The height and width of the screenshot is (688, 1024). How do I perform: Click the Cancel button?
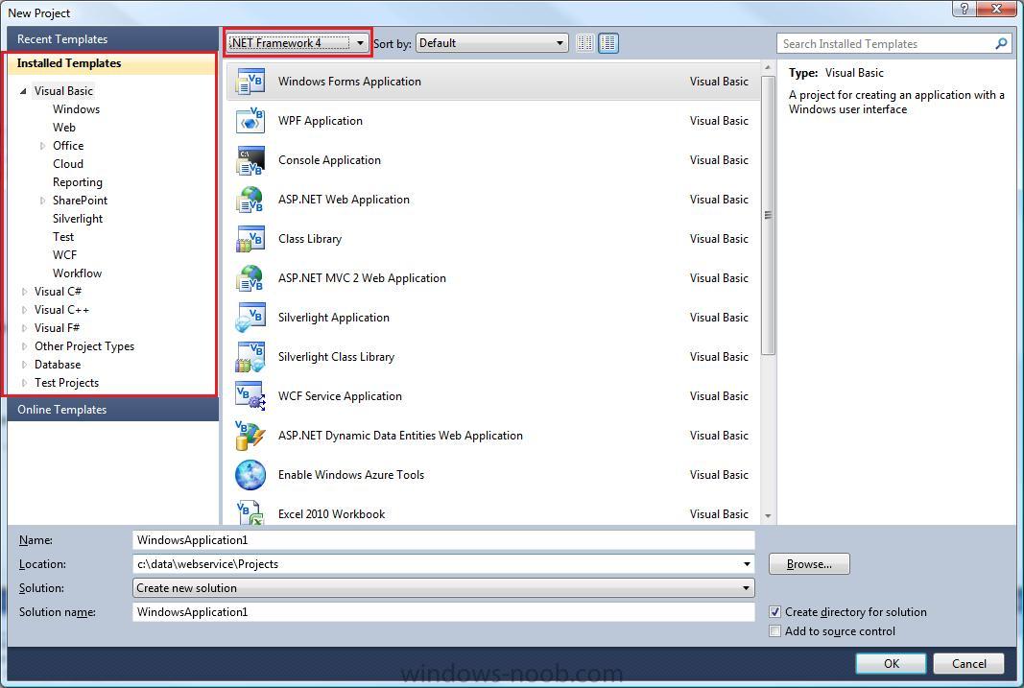968,663
